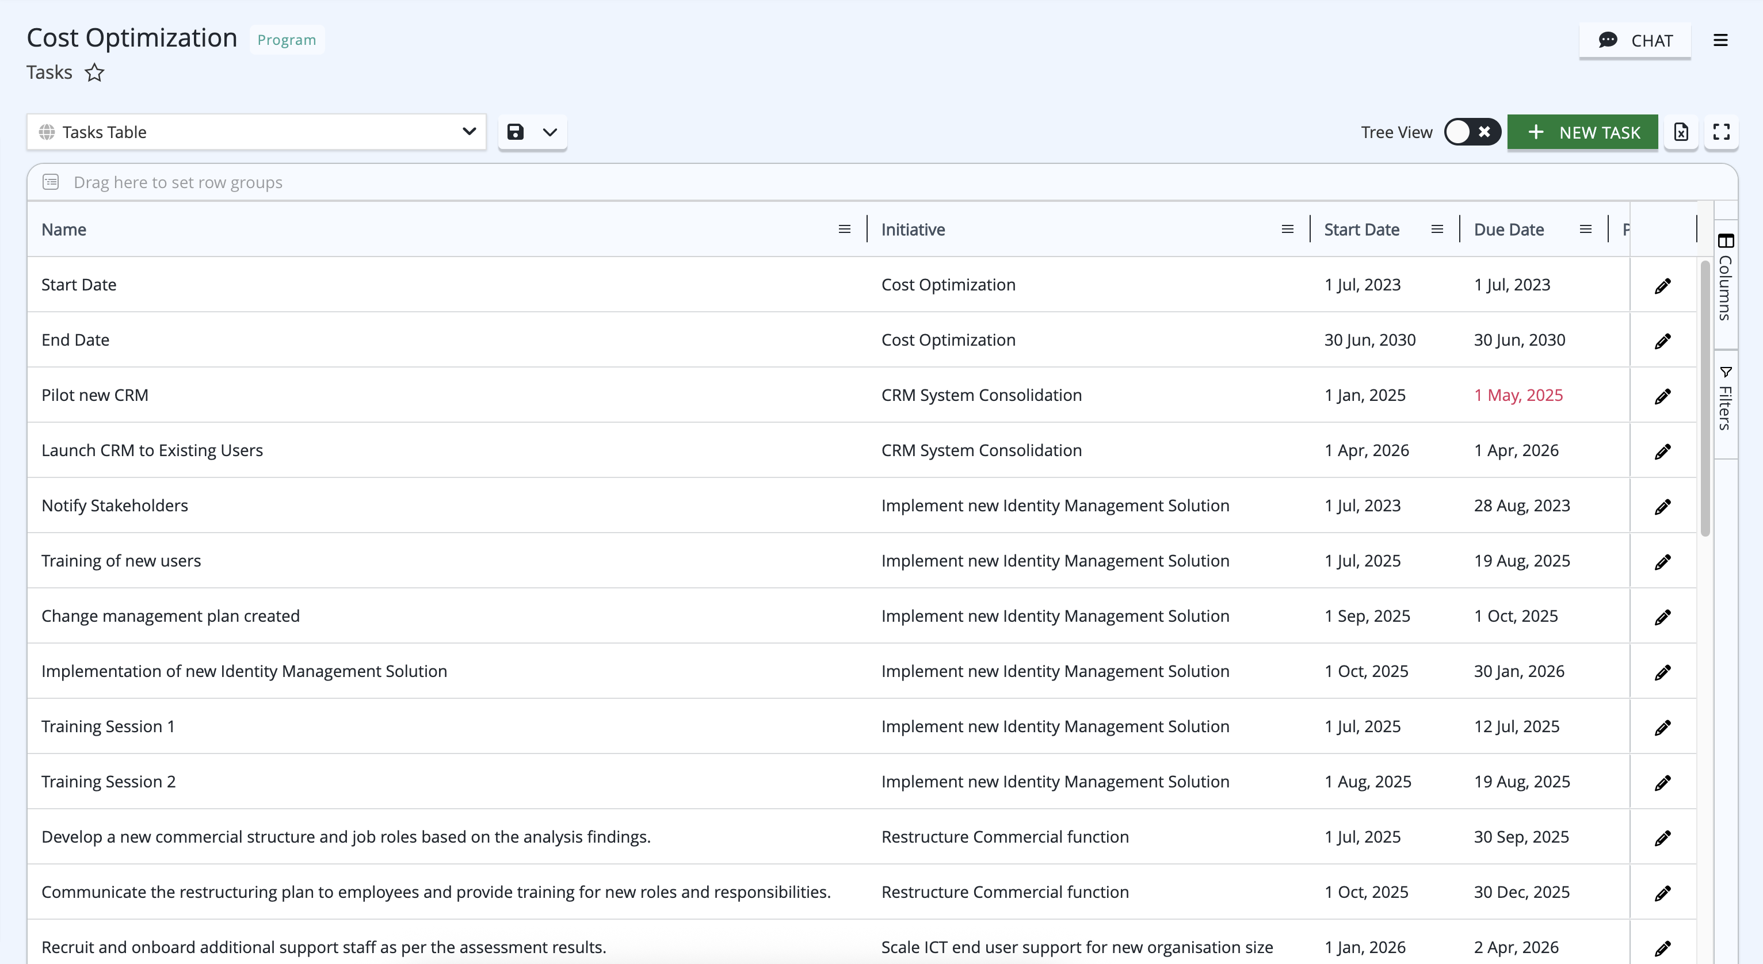The width and height of the screenshot is (1763, 964).
Task: Click the Cost Optimization page title
Action: [x=132, y=37]
